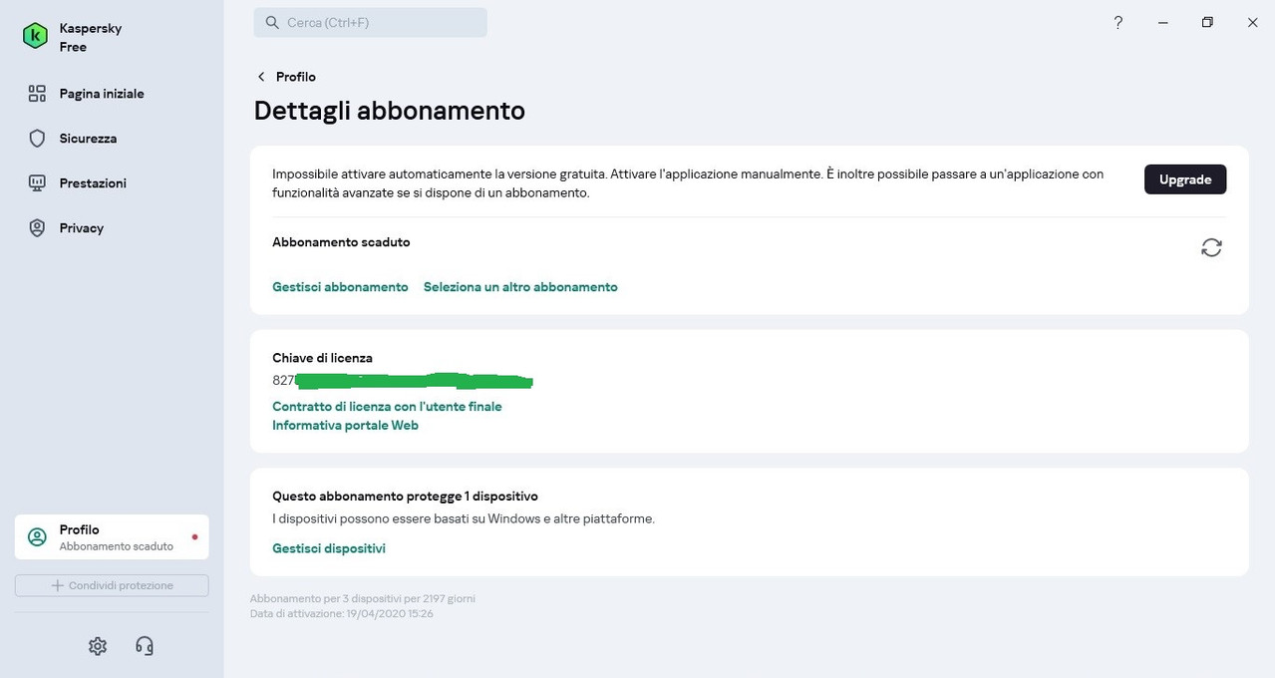
Task: Click the Pagina iniziale dashboard icon
Action: [37, 94]
